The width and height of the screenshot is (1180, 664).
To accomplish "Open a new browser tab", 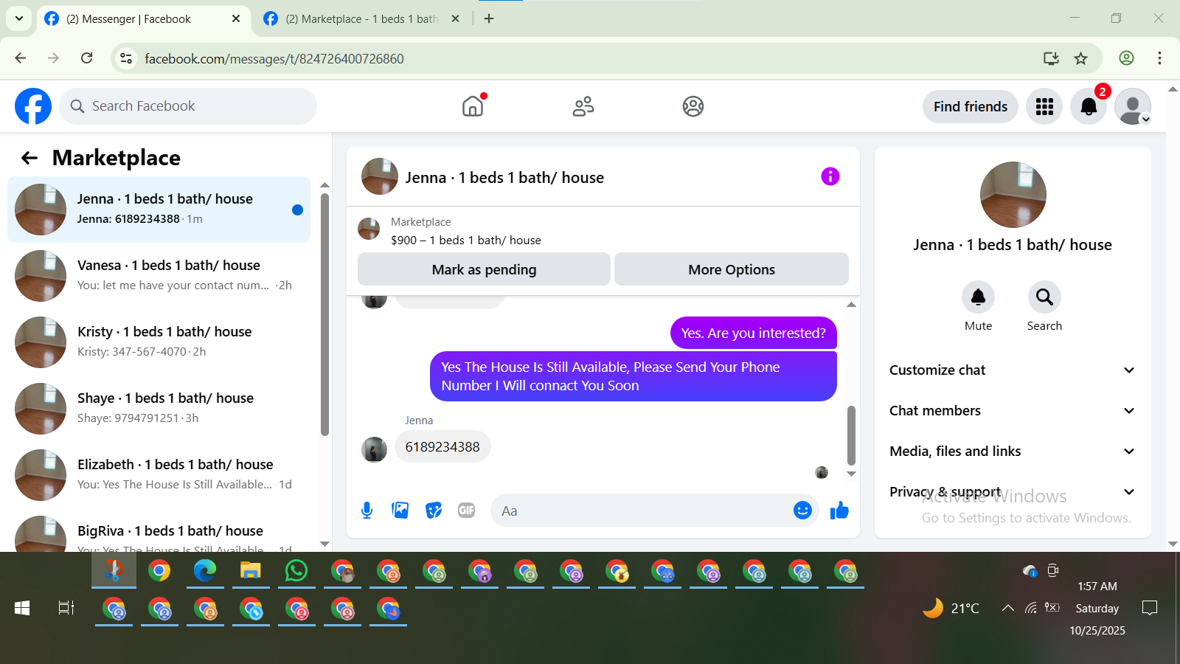I will click(x=489, y=18).
